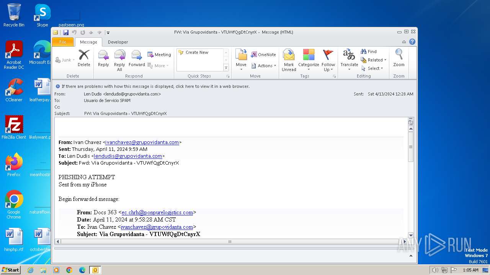Click the Undo arrow in the quick access toolbar
Screen dimensions: 490x275
(x=74, y=32)
